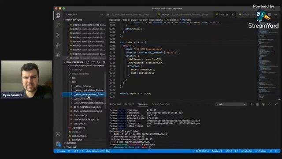The height and width of the screenshot is (159, 282).
Task: Maximize the terminal panel size
Action: click(x=269, y=104)
